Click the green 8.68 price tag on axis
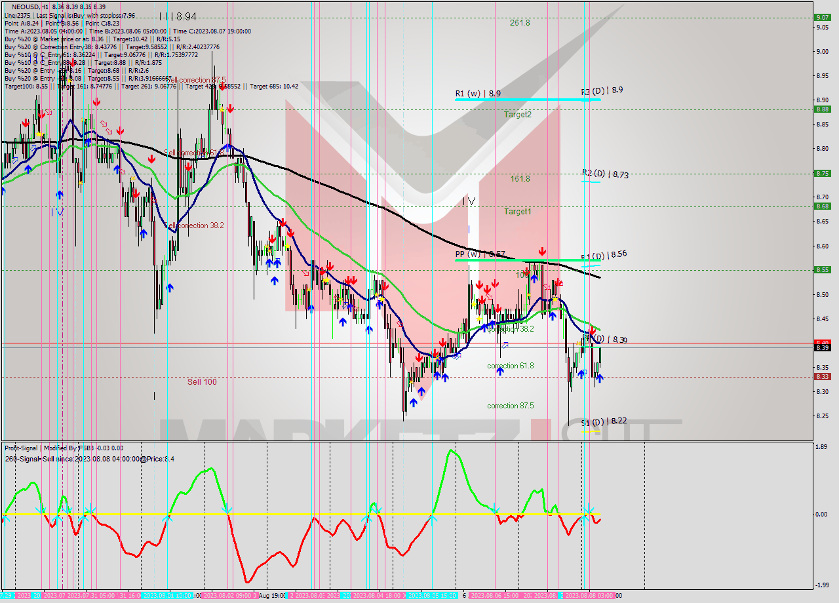This screenshot has height=603, width=839. 822,206
